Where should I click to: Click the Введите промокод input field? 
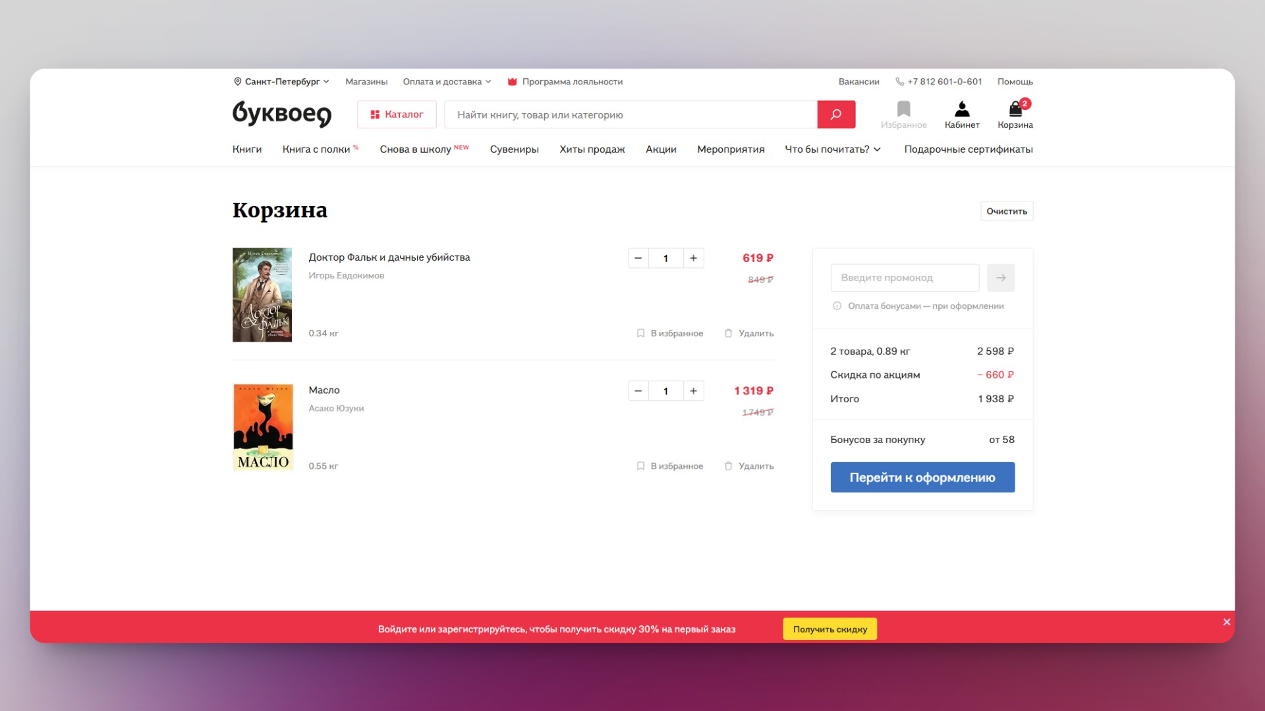(x=904, y=278)
